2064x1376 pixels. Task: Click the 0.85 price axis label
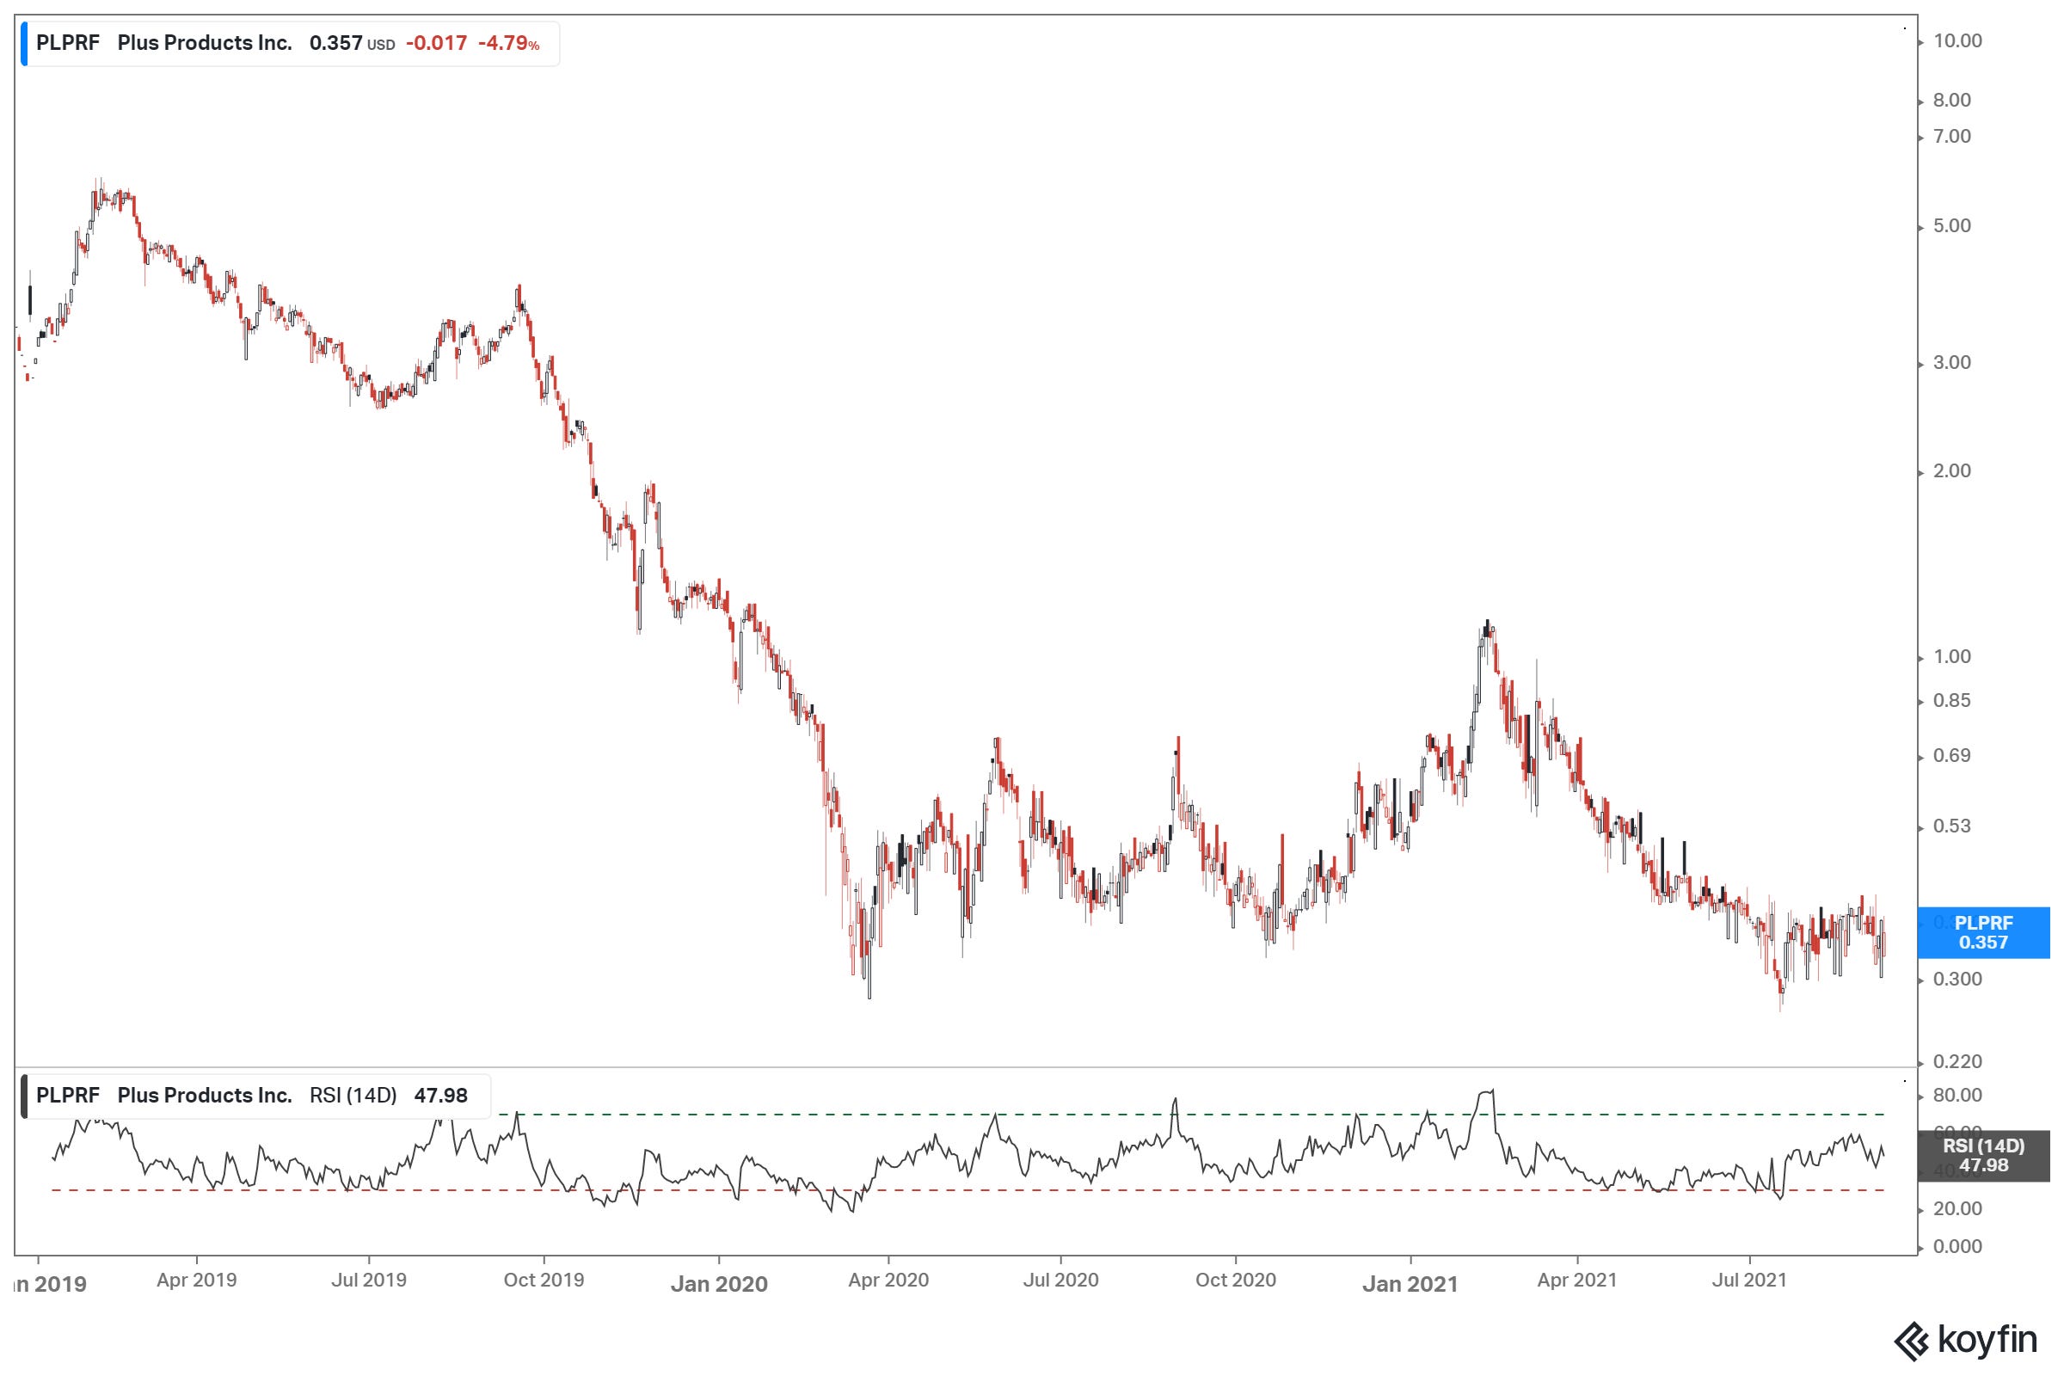pos(1951,700)
